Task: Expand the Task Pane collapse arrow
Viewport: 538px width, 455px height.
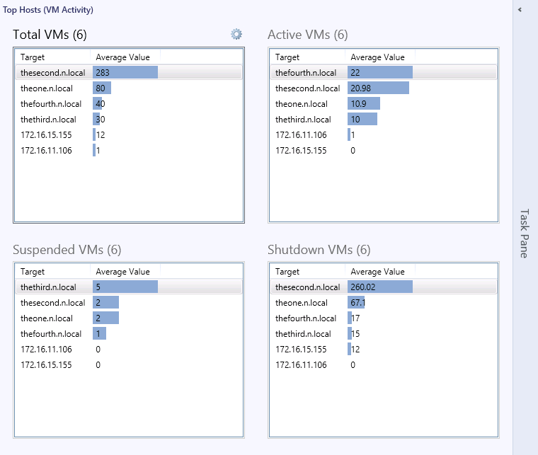Action: [520, 10]
